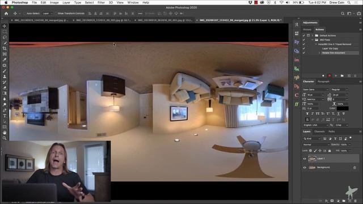The width and height of the screenshot is (363, 204).
Task: Hide the Background layer eye icon
Action: click(305, 168)
